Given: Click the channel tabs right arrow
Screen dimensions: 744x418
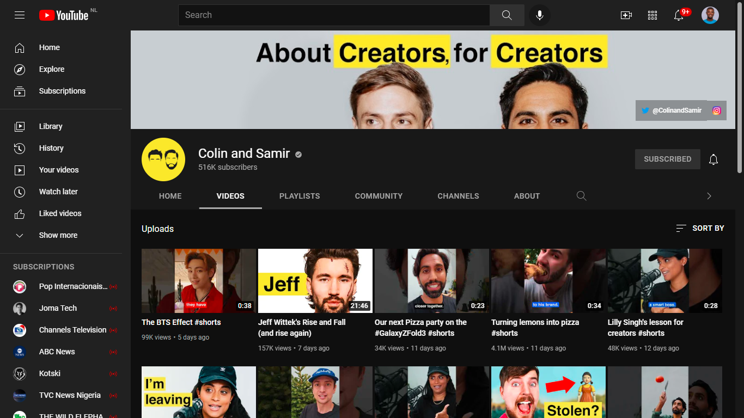Looking at the screenshot, I should 709,196.
